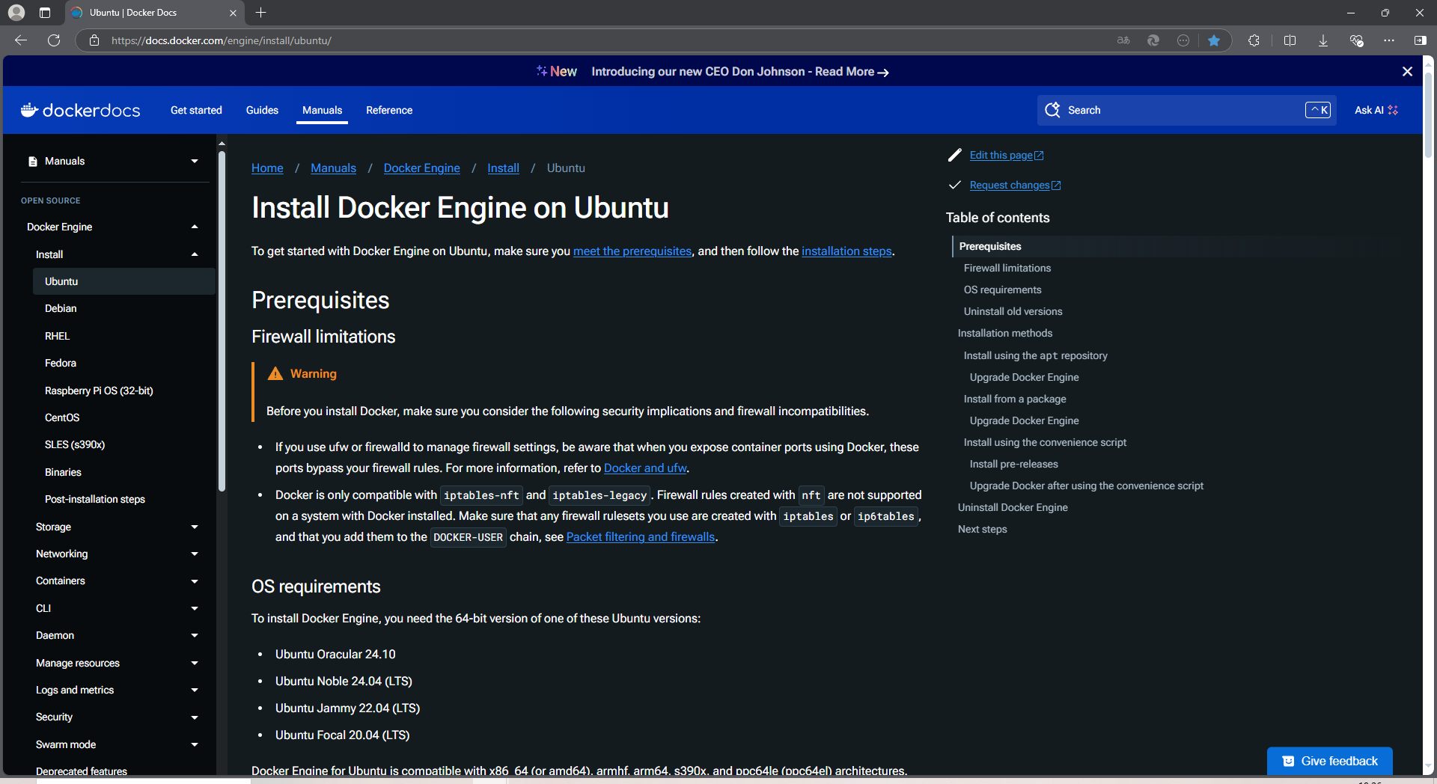Click the warning triangle icon
The width and height of the screenshot is (1437, 784).
[x=275, y=373]
